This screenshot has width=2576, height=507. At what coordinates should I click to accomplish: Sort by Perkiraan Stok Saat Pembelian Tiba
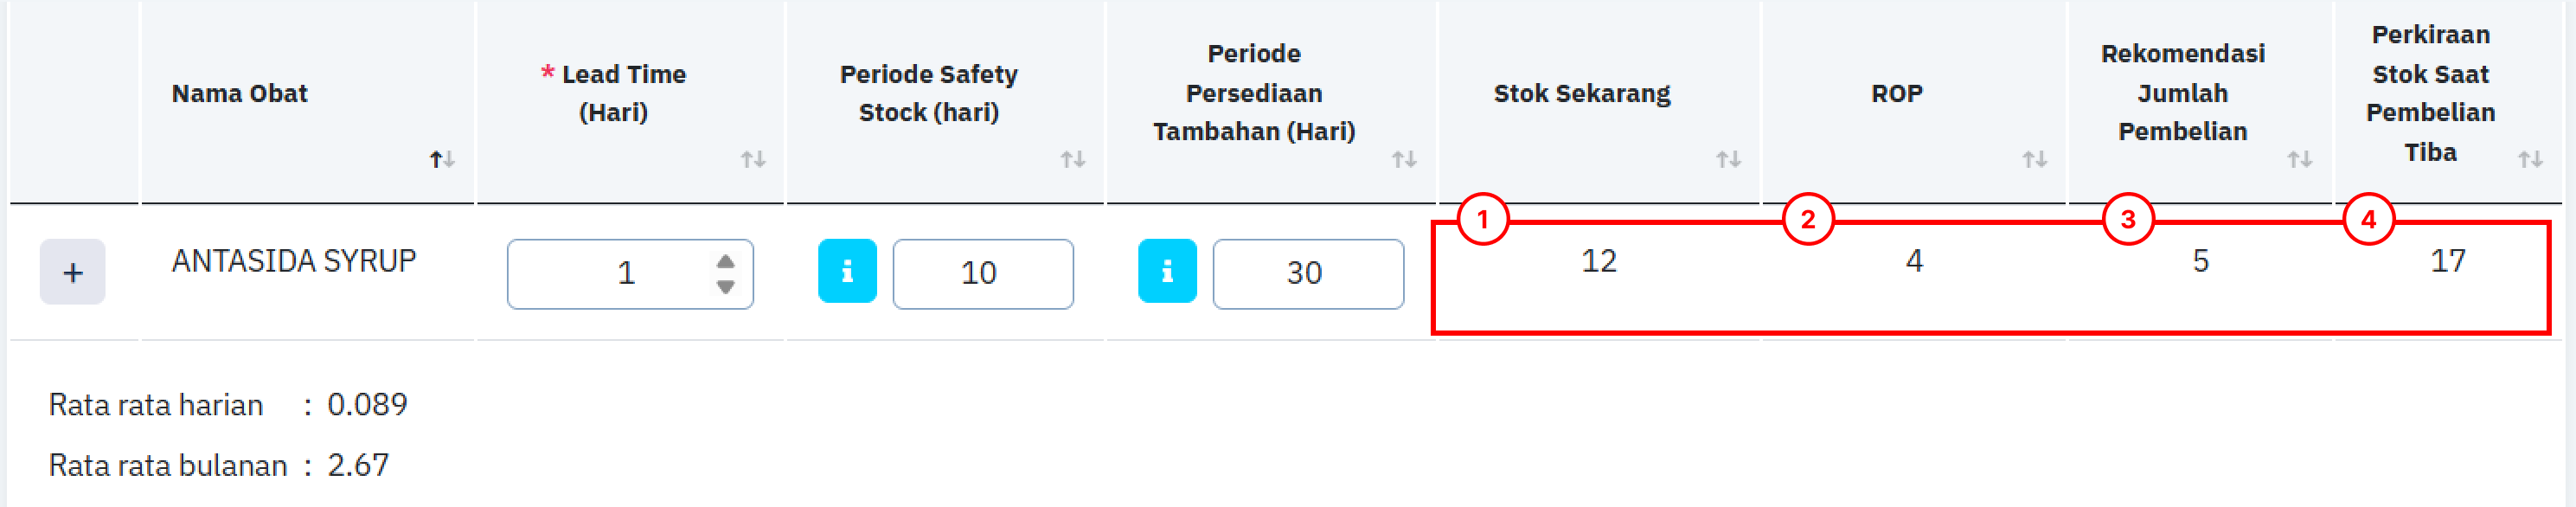point(2530,159)
